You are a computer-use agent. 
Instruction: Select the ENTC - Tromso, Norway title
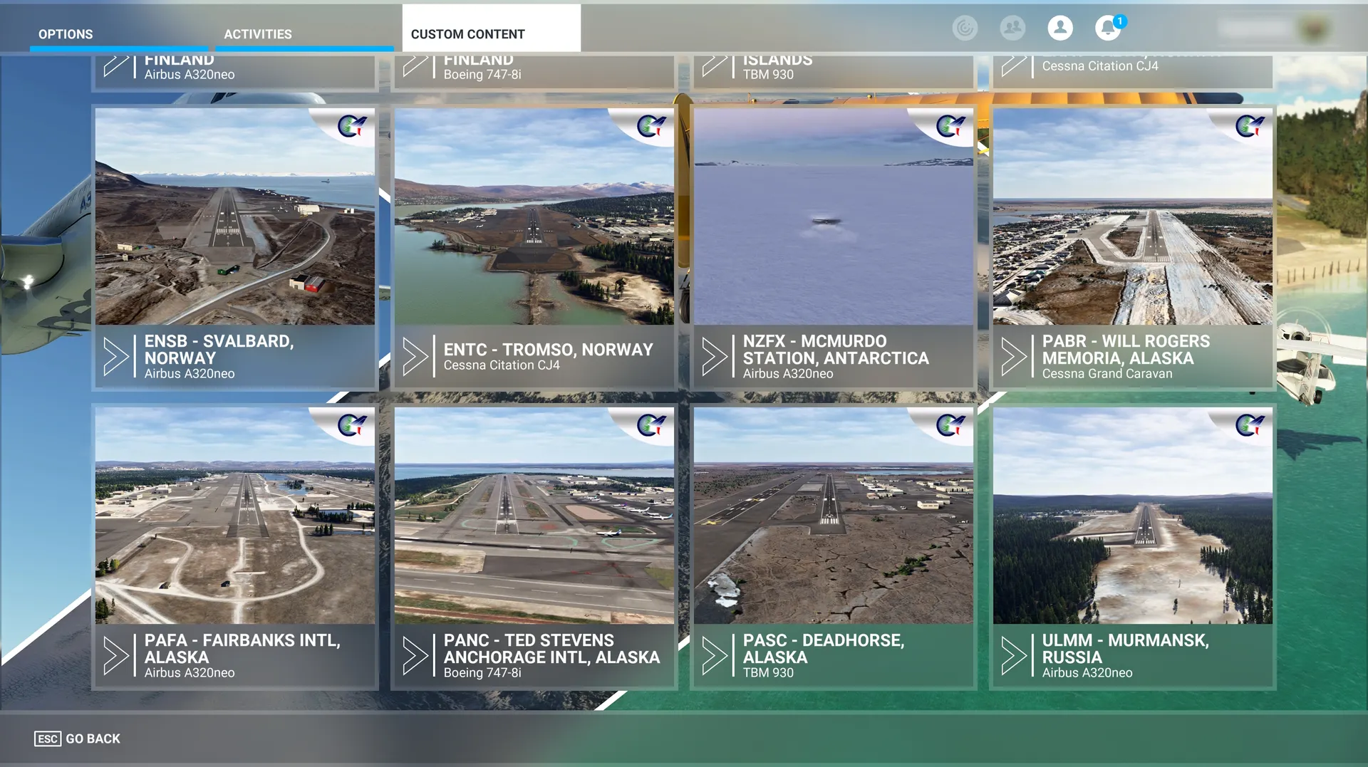coord(548,350)
